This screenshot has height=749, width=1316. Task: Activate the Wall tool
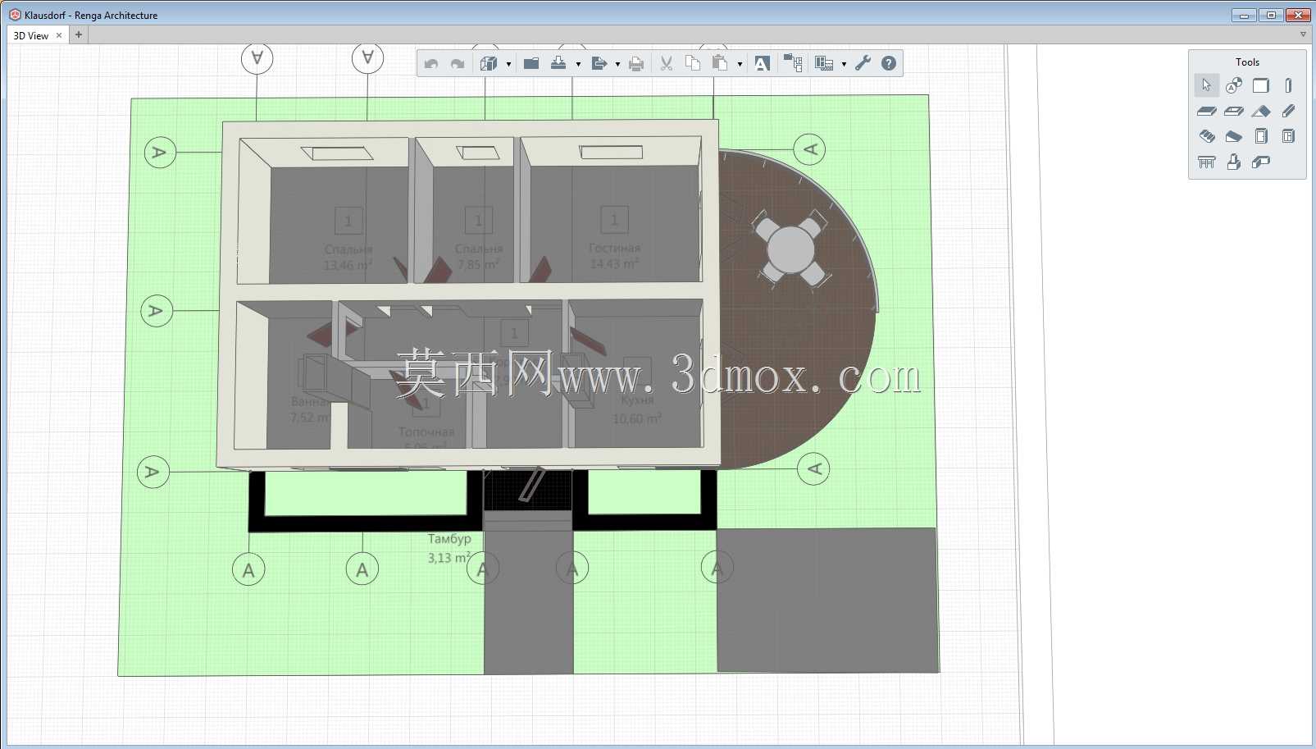pyautogui.click(x=1261, y=85)
